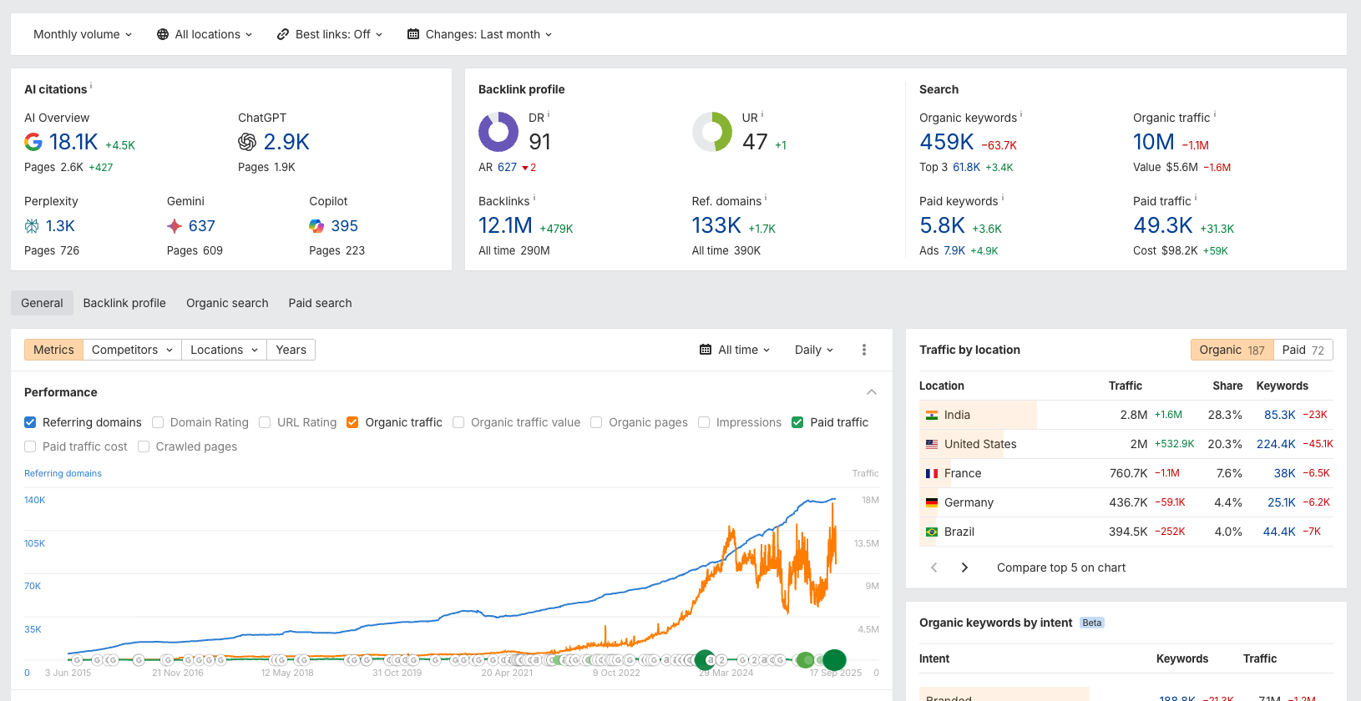Viewport: 1361px width, 701px height.
Task: Open the chart more options menu
Action: pyautogui.click(x=863, y=350)
